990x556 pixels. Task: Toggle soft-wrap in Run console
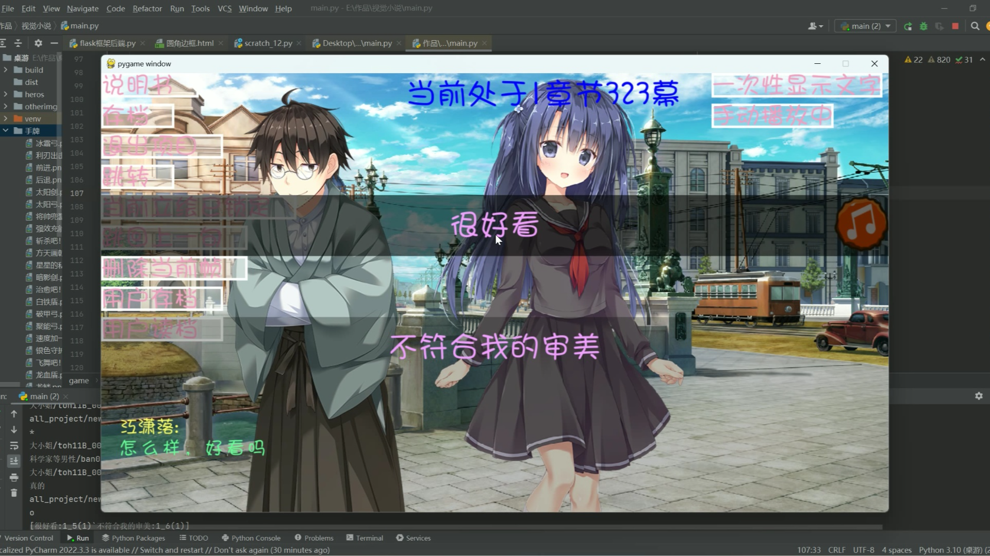(x=14, y=446)
